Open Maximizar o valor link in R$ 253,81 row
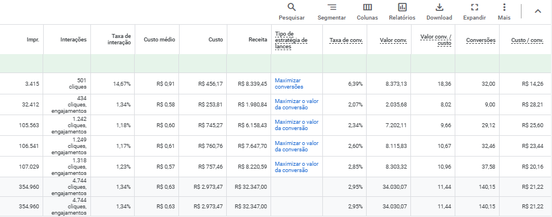Viewport: 552px width, 217px height. click(x=296, y=104)
